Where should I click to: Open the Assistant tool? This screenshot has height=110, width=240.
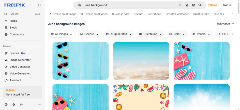pyautogui.click(x=22, y=80)
